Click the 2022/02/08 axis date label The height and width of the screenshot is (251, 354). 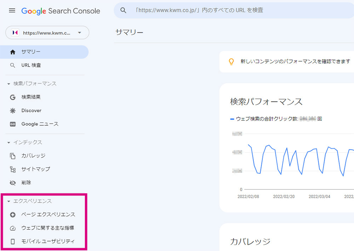[248, 196]
